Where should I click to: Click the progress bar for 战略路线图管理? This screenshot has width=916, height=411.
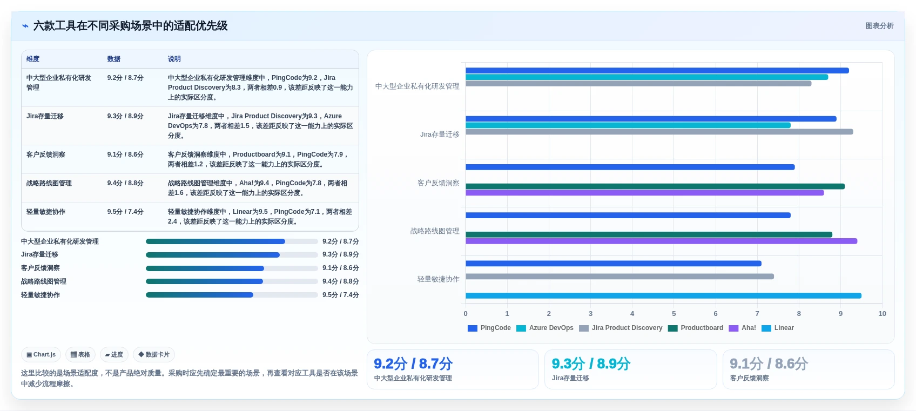(232, 281)
